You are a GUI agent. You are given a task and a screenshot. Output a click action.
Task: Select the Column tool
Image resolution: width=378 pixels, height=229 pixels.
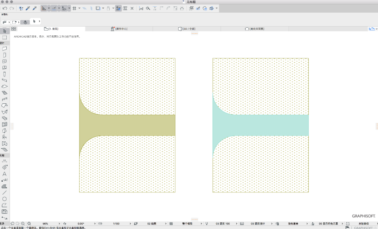point(5,74)
